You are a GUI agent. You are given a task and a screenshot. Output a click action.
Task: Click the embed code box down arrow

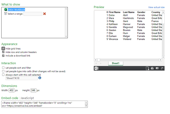coord(86,106)
